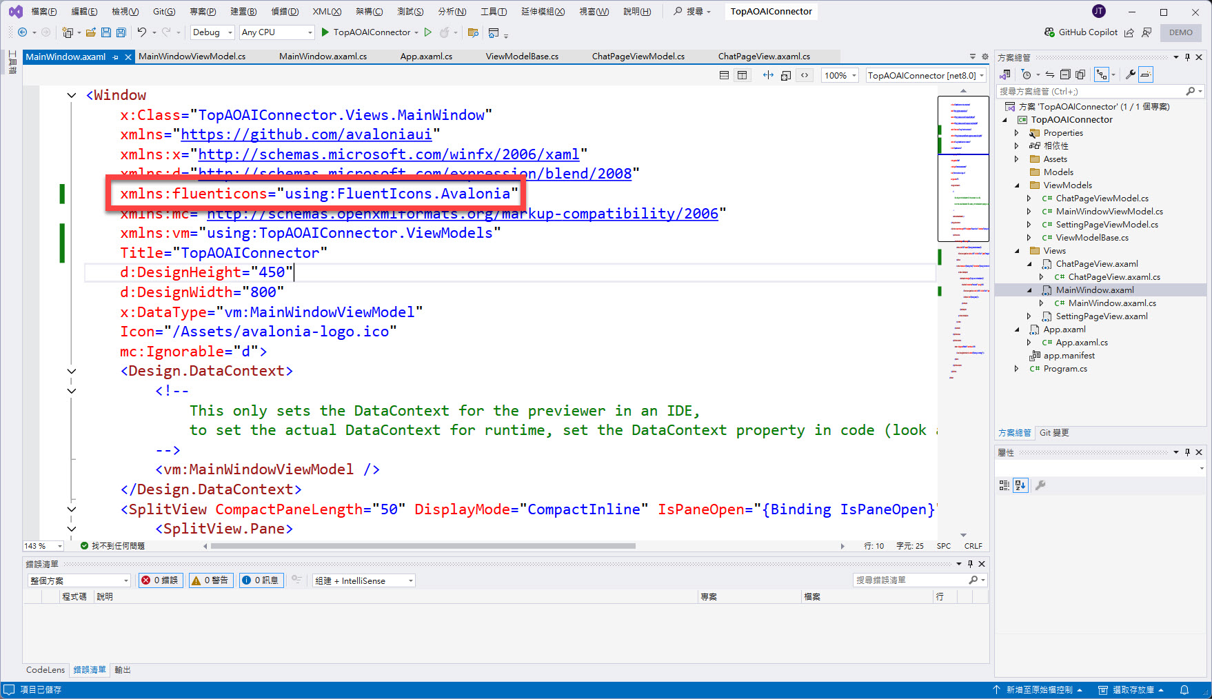This screenshot has height=699, width=1212.
Task: Click the pop-out designer icon
Action: [x=786, y=75]
